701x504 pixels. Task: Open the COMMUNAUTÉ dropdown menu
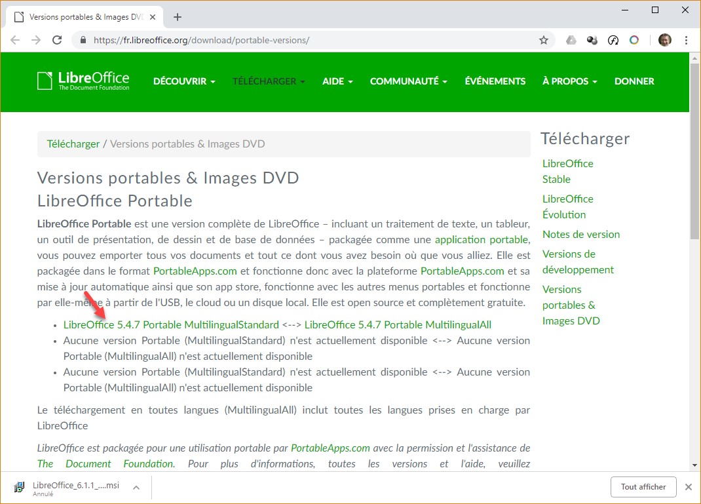(x=408, y=81)
